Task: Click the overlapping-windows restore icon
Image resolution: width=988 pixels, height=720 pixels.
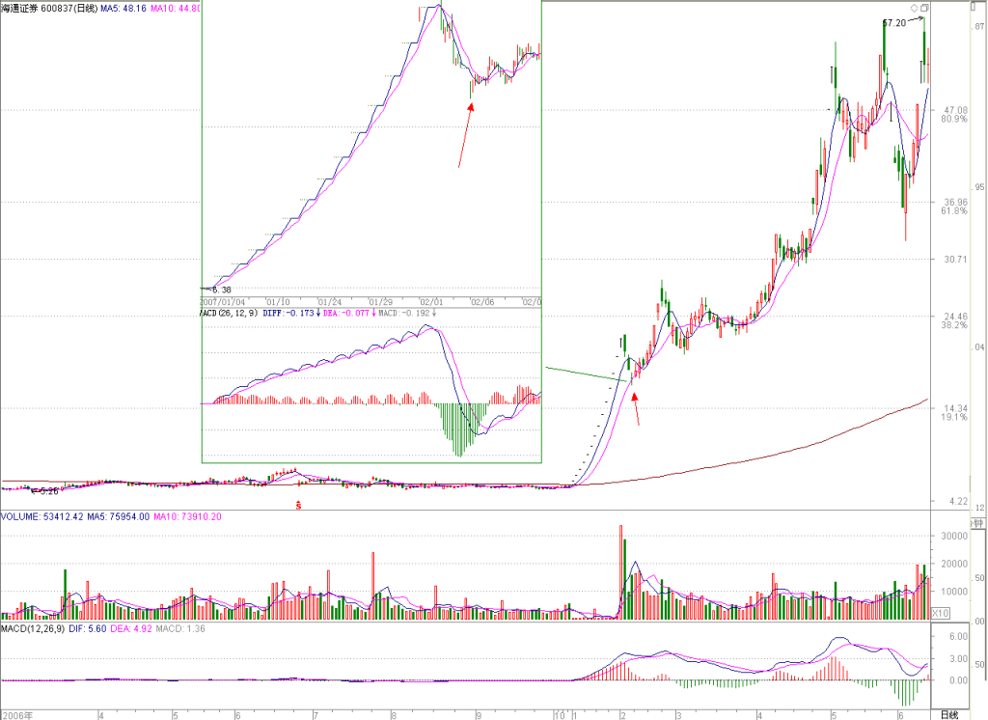Action: pos(924,8)
